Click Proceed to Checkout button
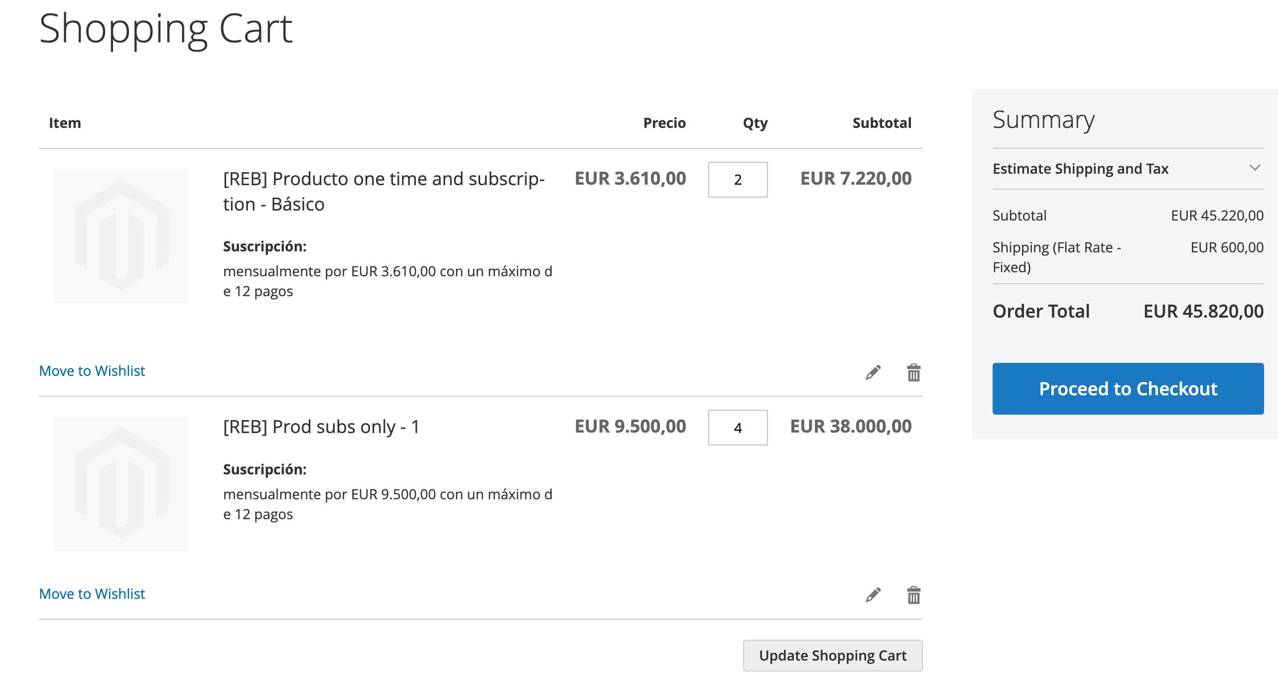1278x675 pixels. coord(1128,389)
